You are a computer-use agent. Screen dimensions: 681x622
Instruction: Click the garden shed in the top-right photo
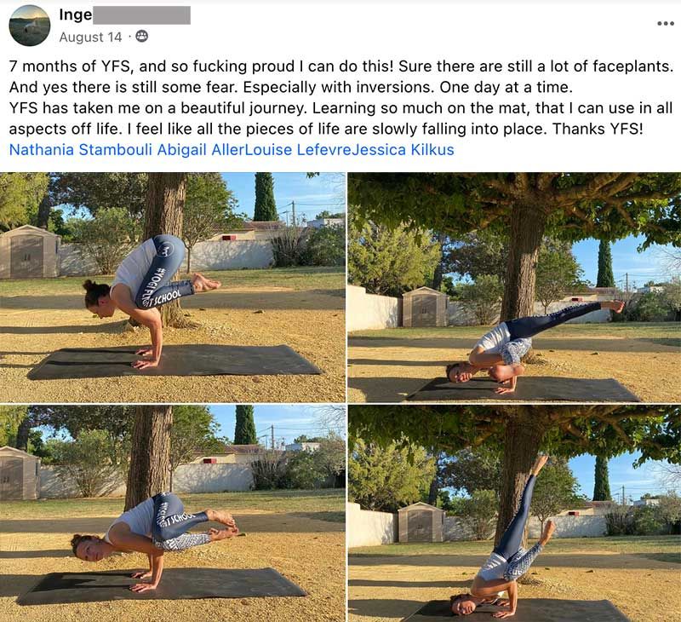[425, 307]
